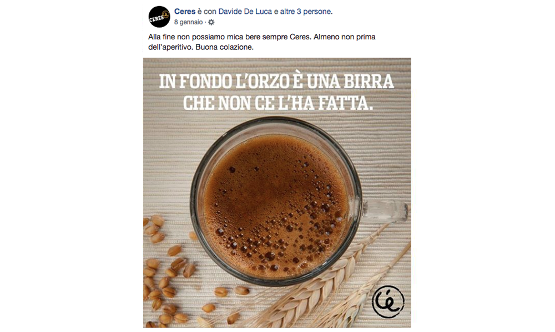Screen dimensions: 555x332
Task: Click the 'CHE NON CE L'HA FATTA.' line
Action: tap(278, 103)
